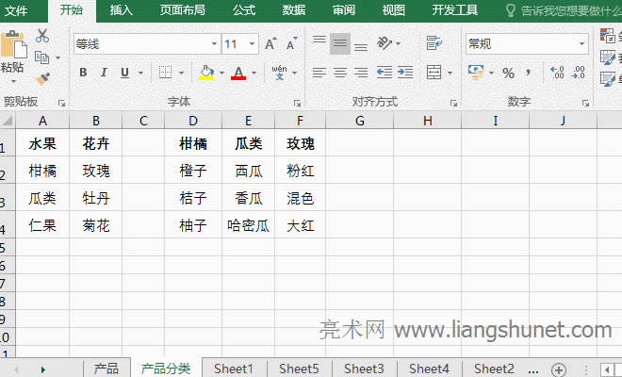Image resolution: width=622 pixels, height=377 pixels.
Task: Click the Merge and Center icon
Action: click(434, 73)
